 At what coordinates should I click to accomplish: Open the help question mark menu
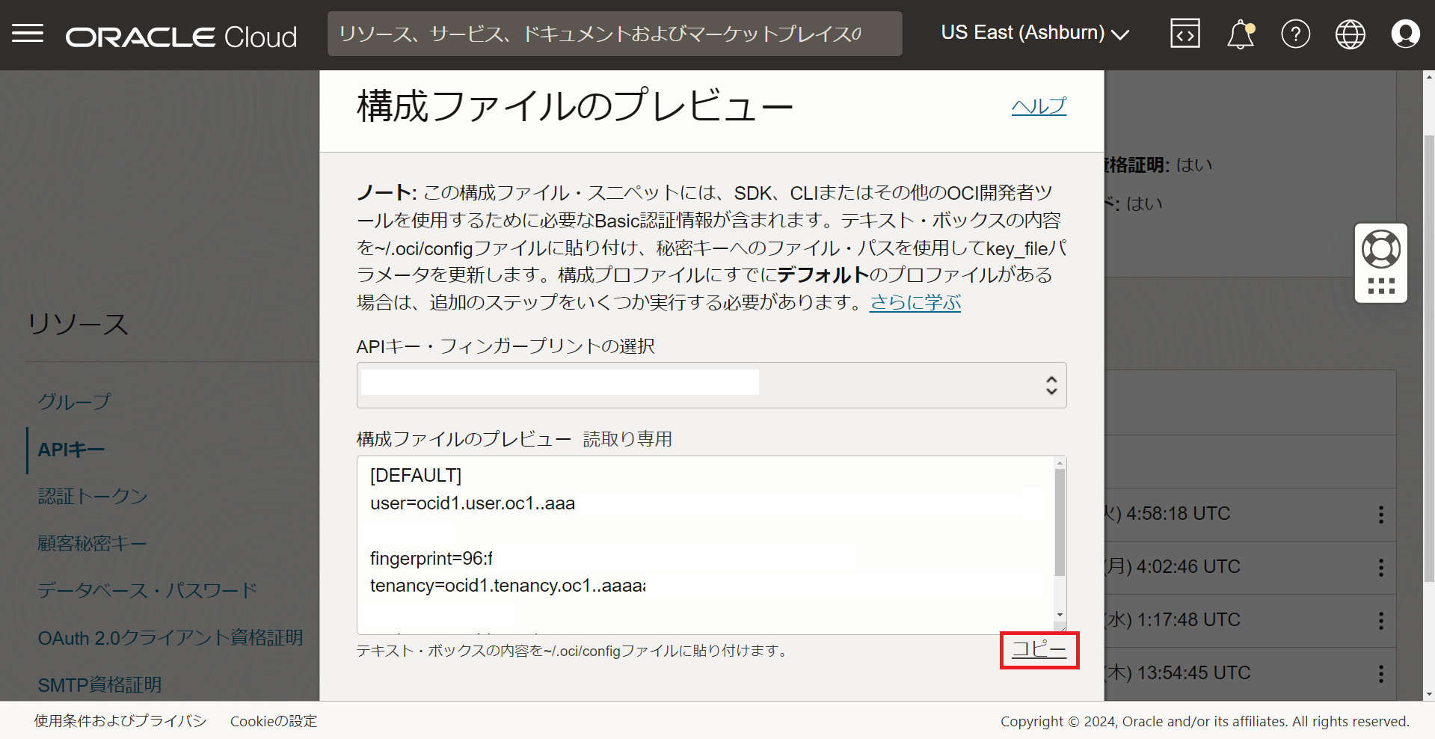(x=1295, y=34)
